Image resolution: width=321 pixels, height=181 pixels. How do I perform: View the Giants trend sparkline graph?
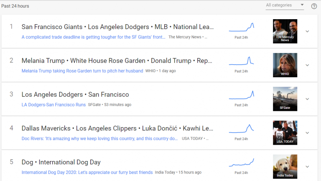(x=241, y=28)
